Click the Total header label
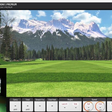 click(x=28, y=100)
